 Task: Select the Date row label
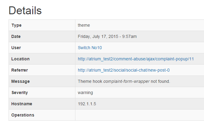16,36
